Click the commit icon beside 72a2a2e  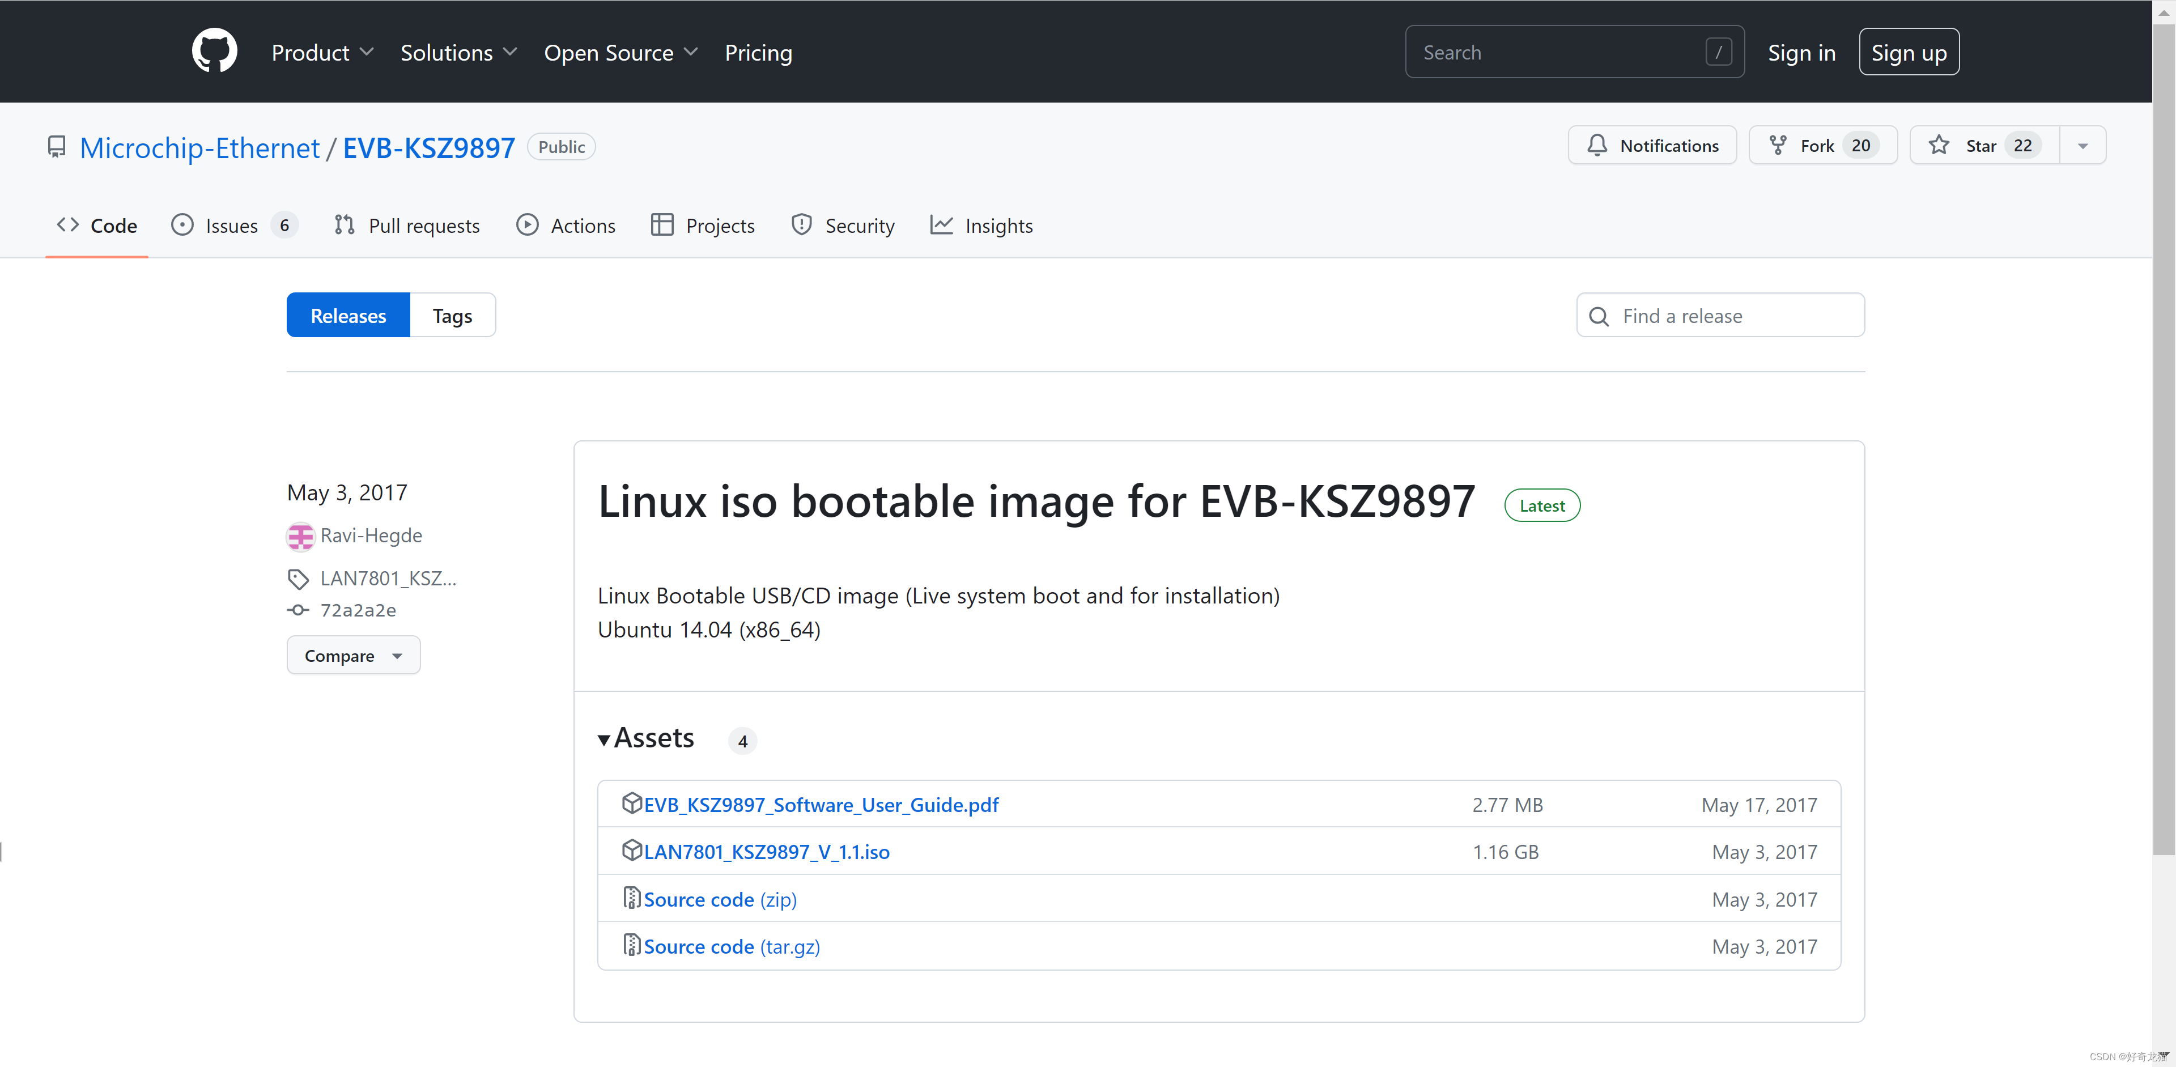(298, 610)
